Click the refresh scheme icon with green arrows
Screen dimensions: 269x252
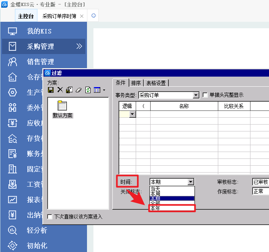(x=88, y=90)
